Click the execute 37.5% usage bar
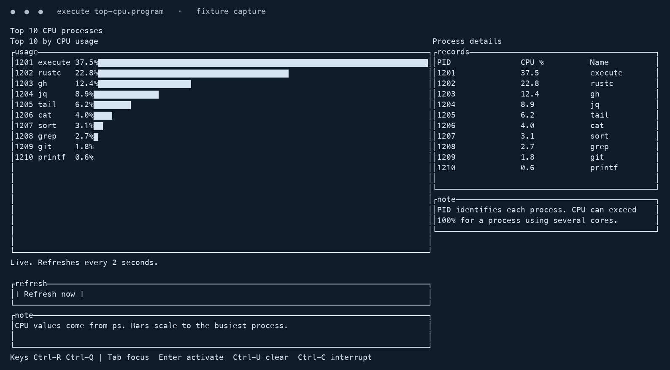 263,63
